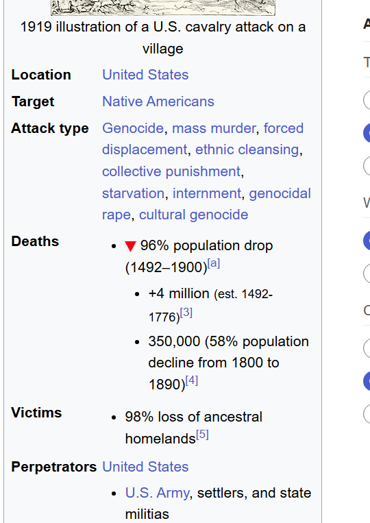Open the internment link
This screenshot has height=523, width=370.
(207, 193)
